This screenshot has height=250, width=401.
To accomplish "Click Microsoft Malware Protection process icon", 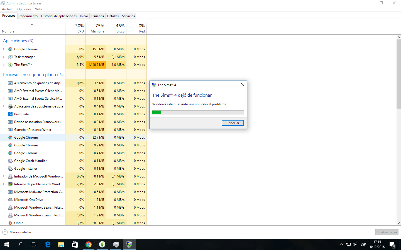I will [10, 192].
